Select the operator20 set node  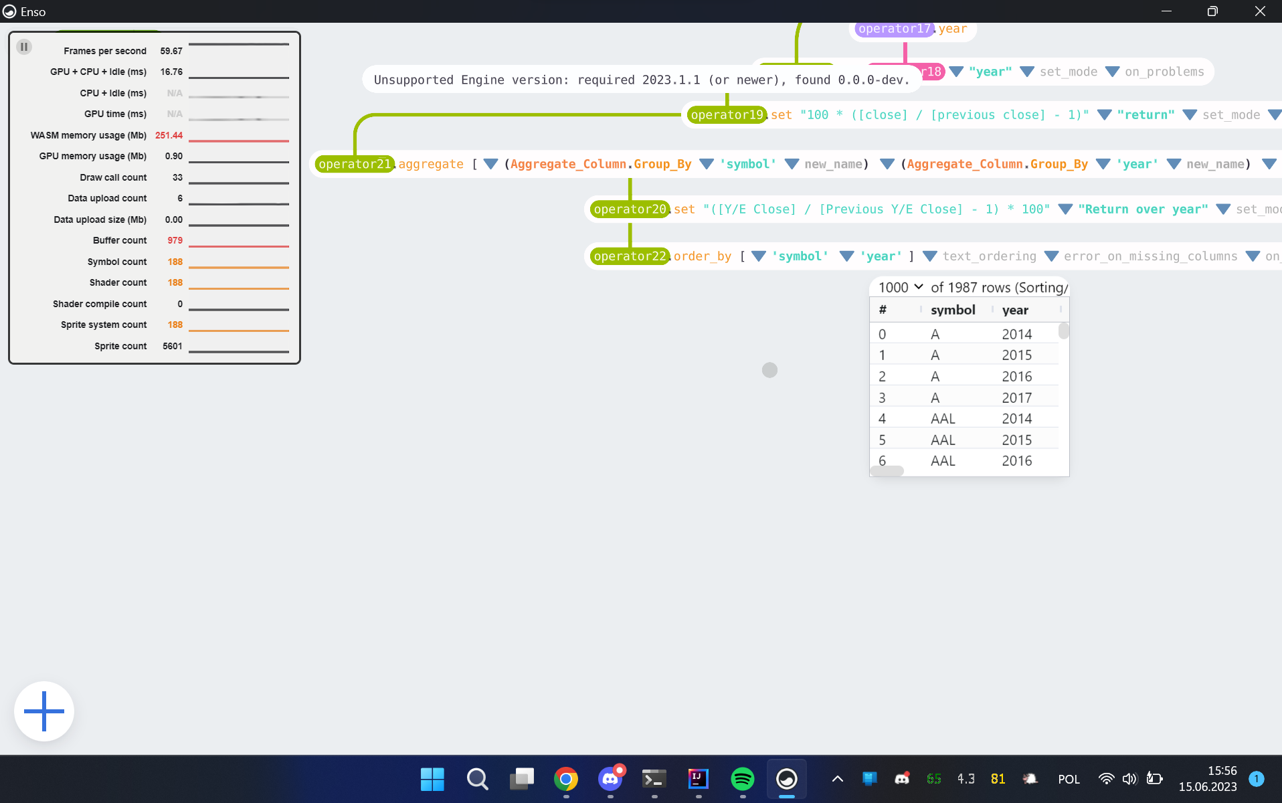[628, 209]
